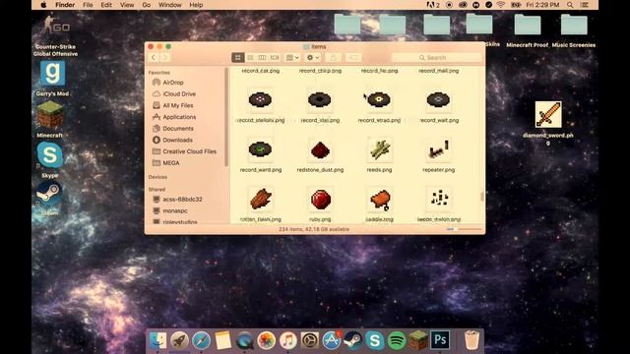
Task: Go forward in the Finder window
Action: click(x=164, y=58)
